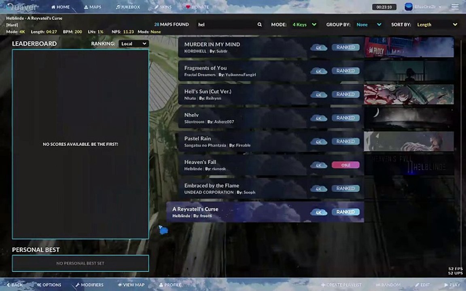Select the Embraced by the Flame map
The width and height of the screenshot is (466, 291).
(x=271, y=188)
